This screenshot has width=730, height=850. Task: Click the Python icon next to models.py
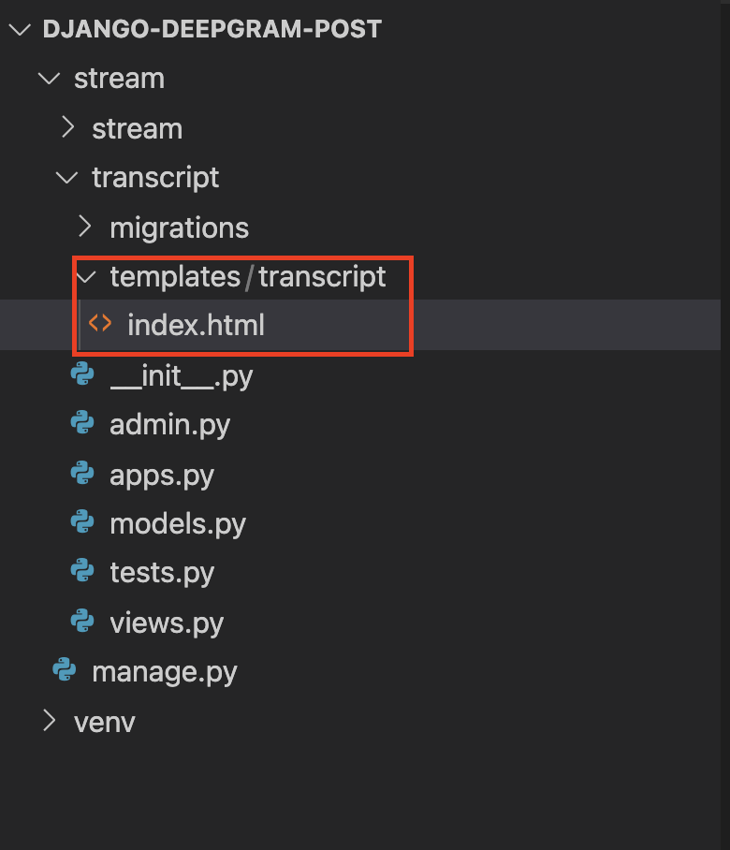[x=82, y=521]
